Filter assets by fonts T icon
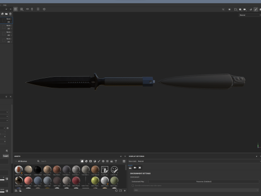The height and width of the screenshot is (196, 261). tap(116, 161)
